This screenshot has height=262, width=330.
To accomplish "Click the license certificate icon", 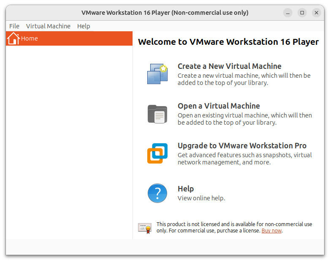I will tap(145, 228).
